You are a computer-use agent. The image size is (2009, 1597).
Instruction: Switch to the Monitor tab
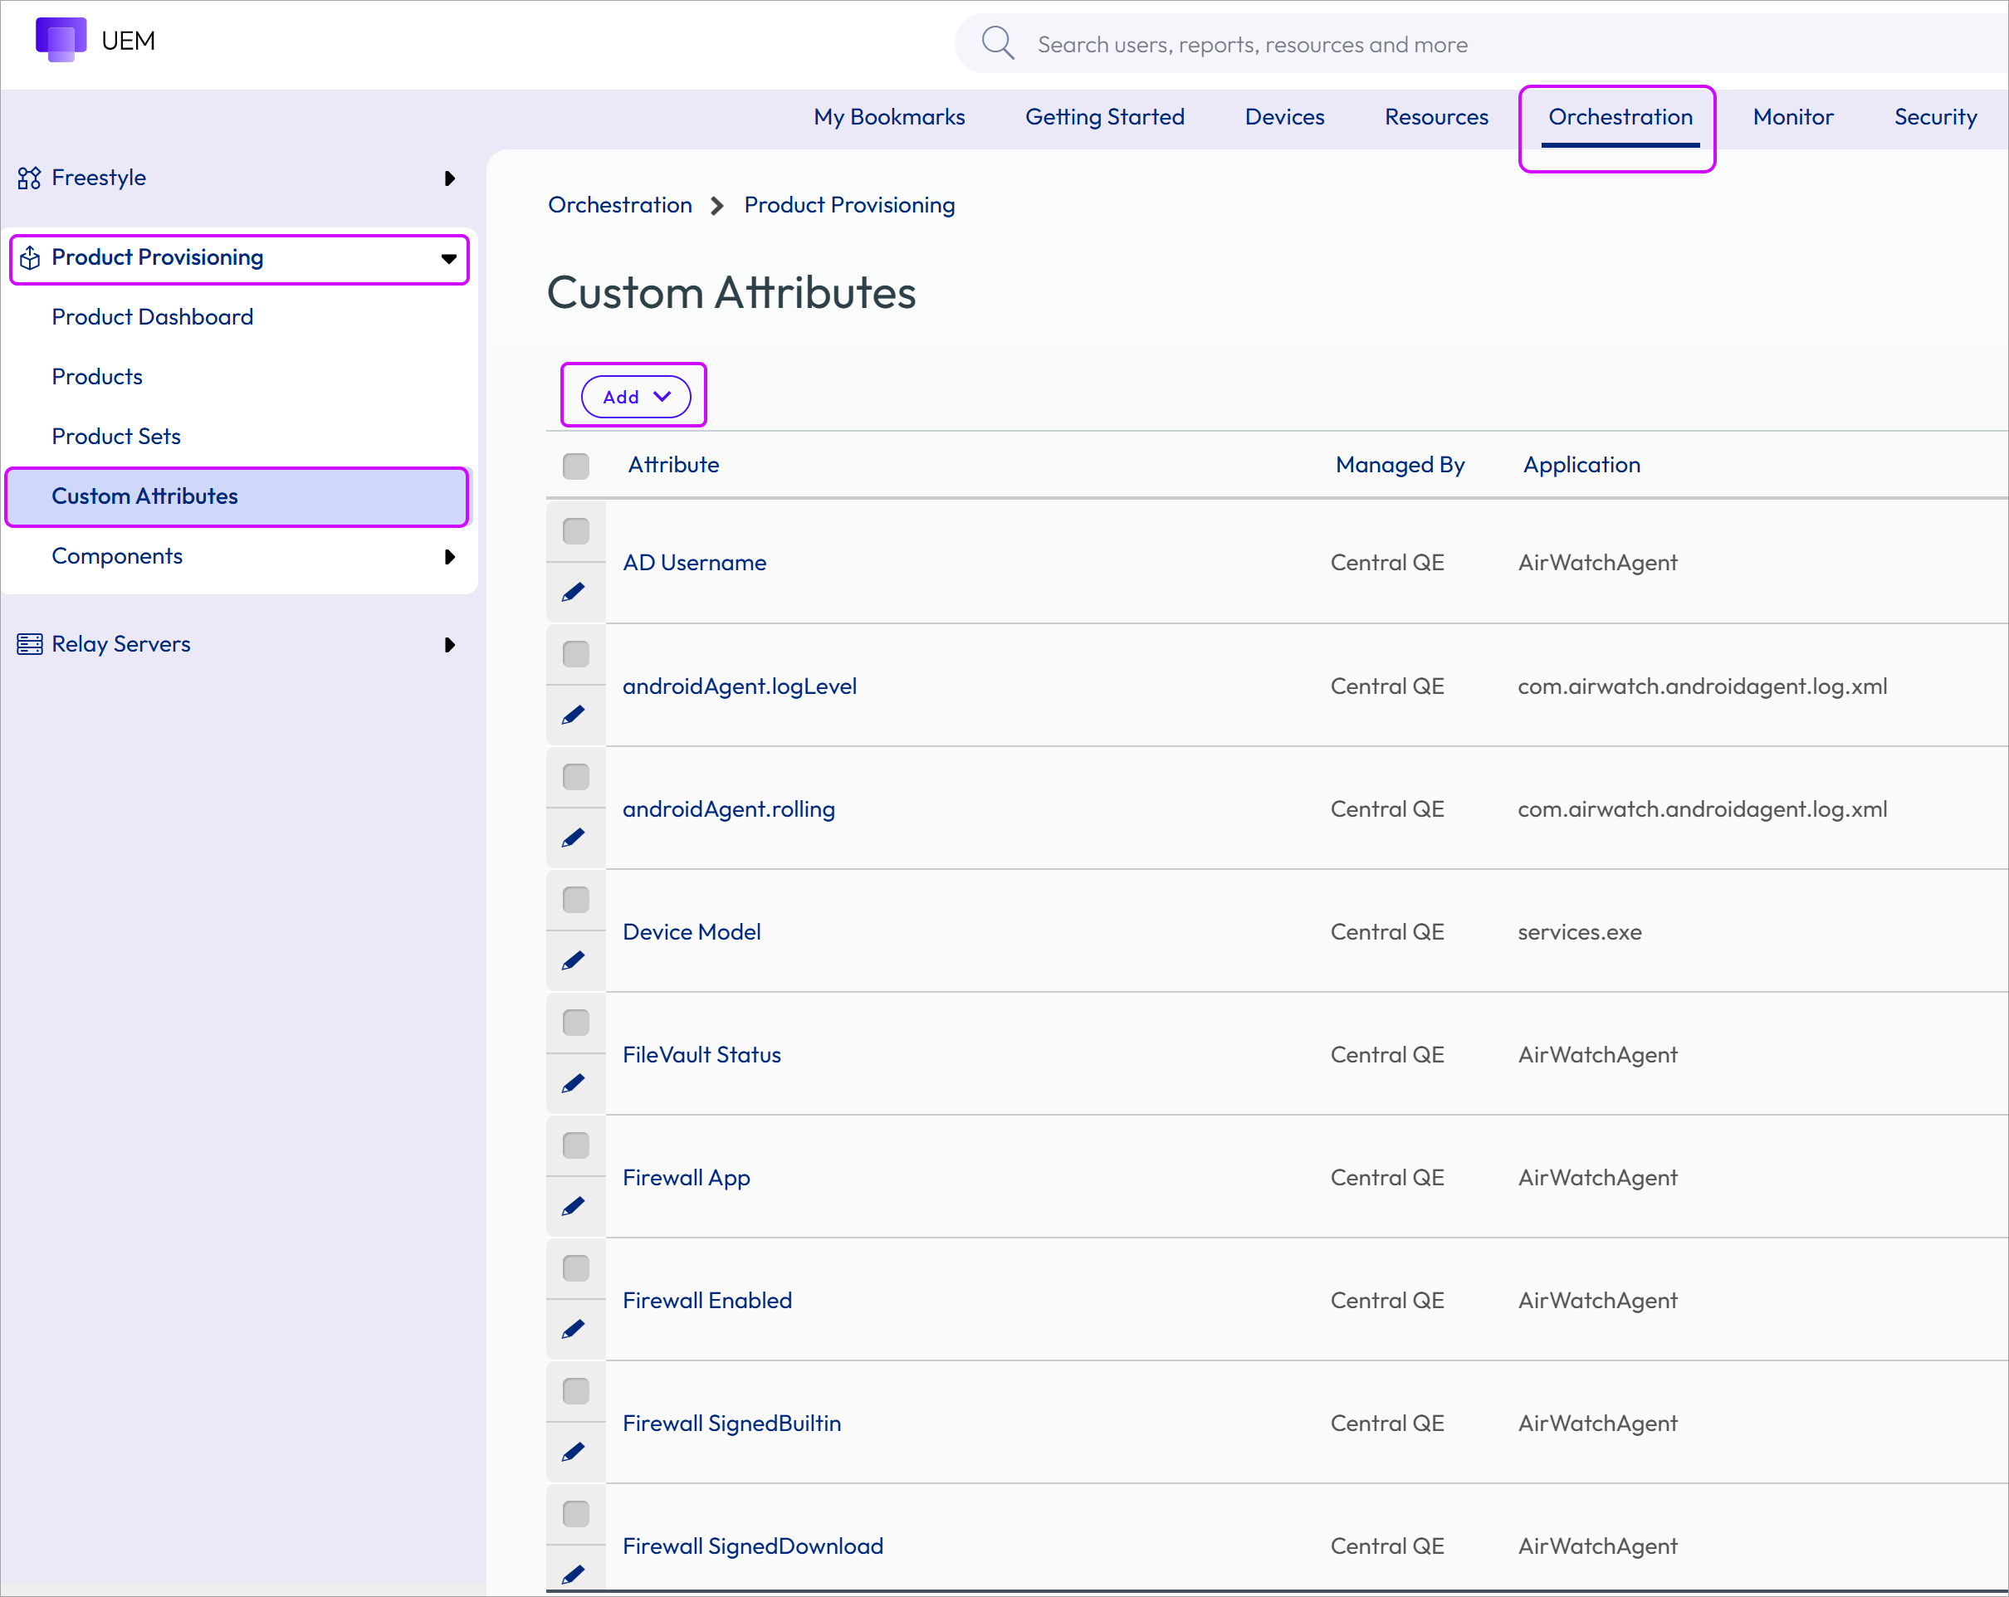click(1793, 116)
